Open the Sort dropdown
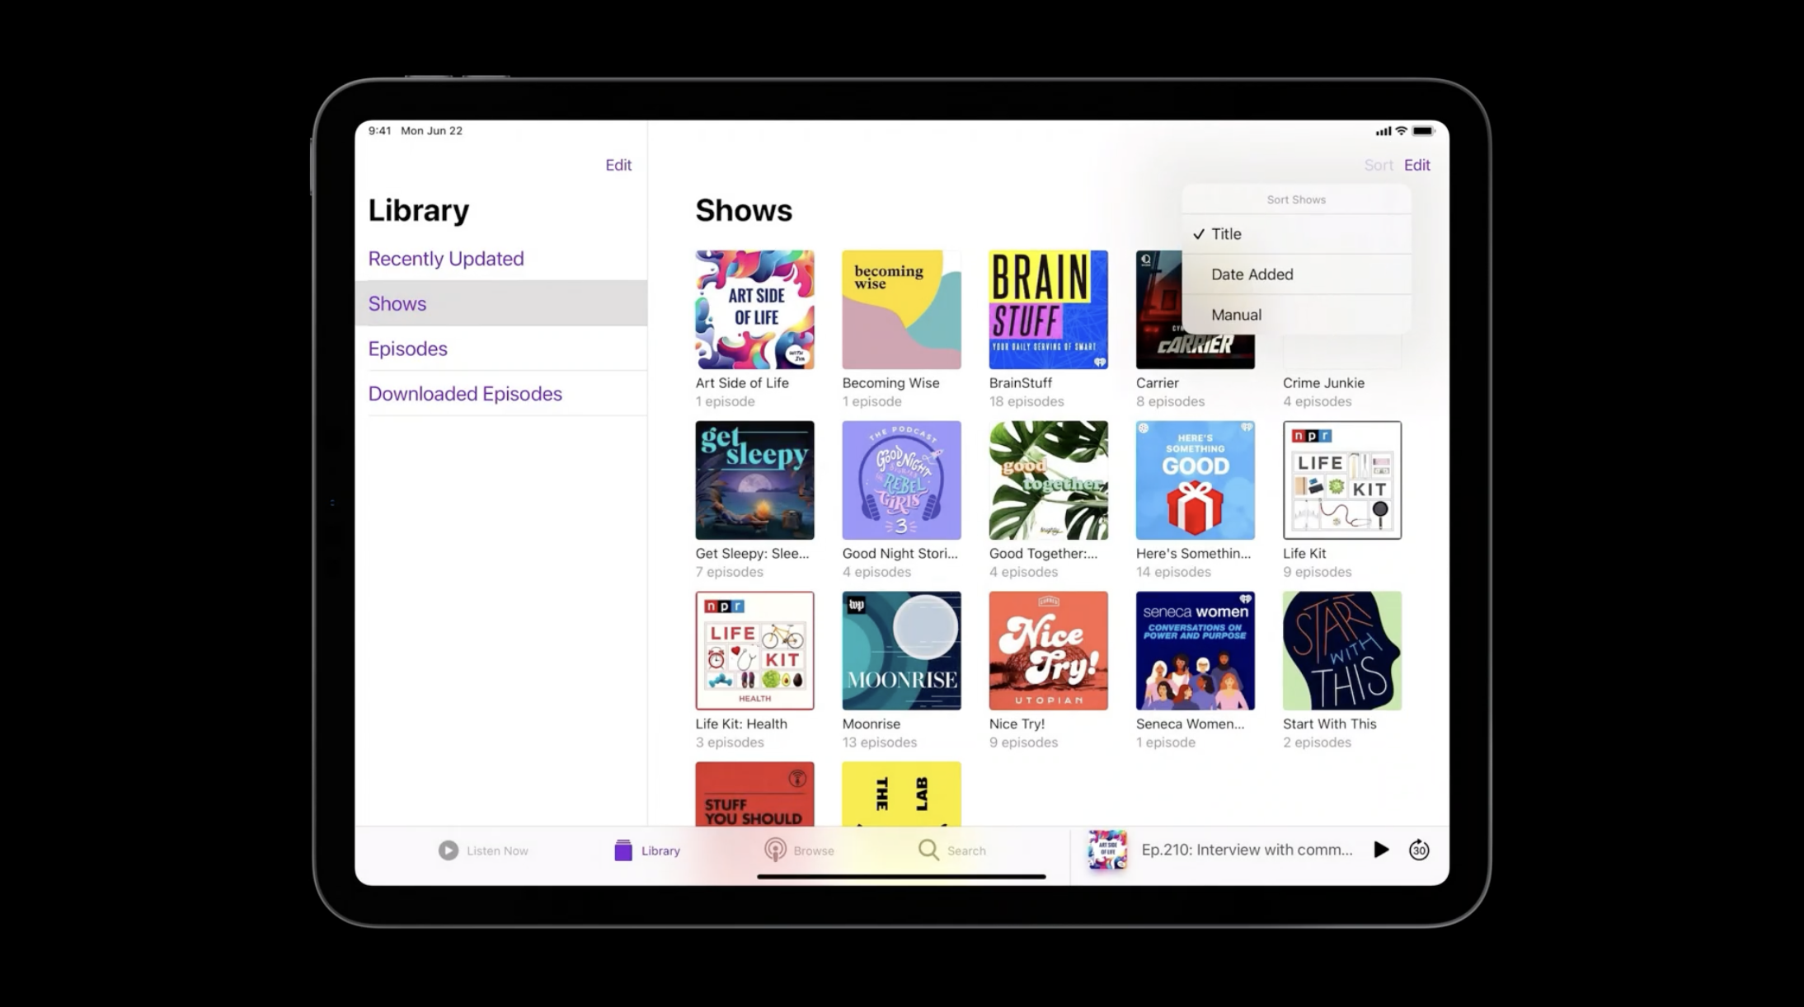Viewport: 1804px width, 1007px height. tap(1378, 165)
